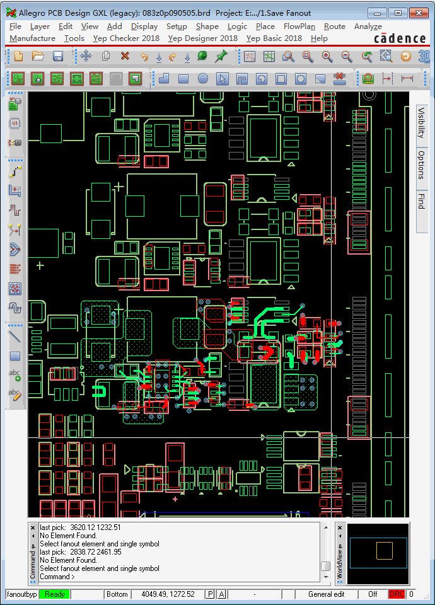This screenshot has height=605, width=435.
Task: Select the Add rectangle shape icon
Action: (x=183, y=79)
